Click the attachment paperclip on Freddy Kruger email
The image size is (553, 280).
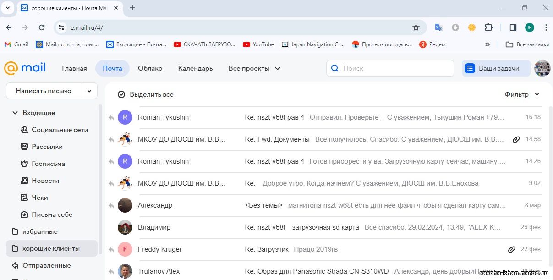[x=512, y=249]
